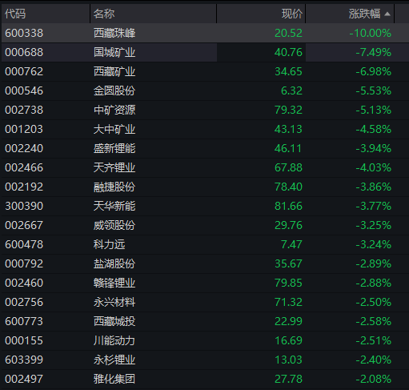The image size is (409, 390).
Task: Click the -10.00% change value
Action: pyautogui.click(x=371, y=33)
